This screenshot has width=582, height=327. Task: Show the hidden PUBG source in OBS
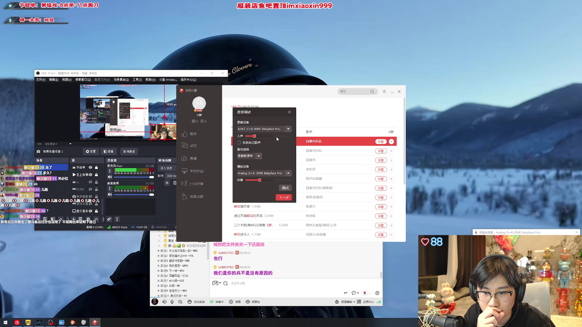[90, 189]
